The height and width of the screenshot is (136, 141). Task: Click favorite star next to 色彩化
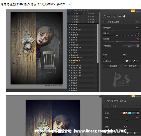coord(69,42)
